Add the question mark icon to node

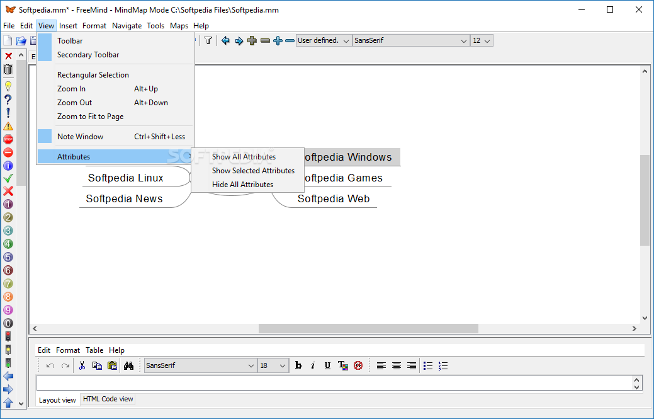[8, 100]
